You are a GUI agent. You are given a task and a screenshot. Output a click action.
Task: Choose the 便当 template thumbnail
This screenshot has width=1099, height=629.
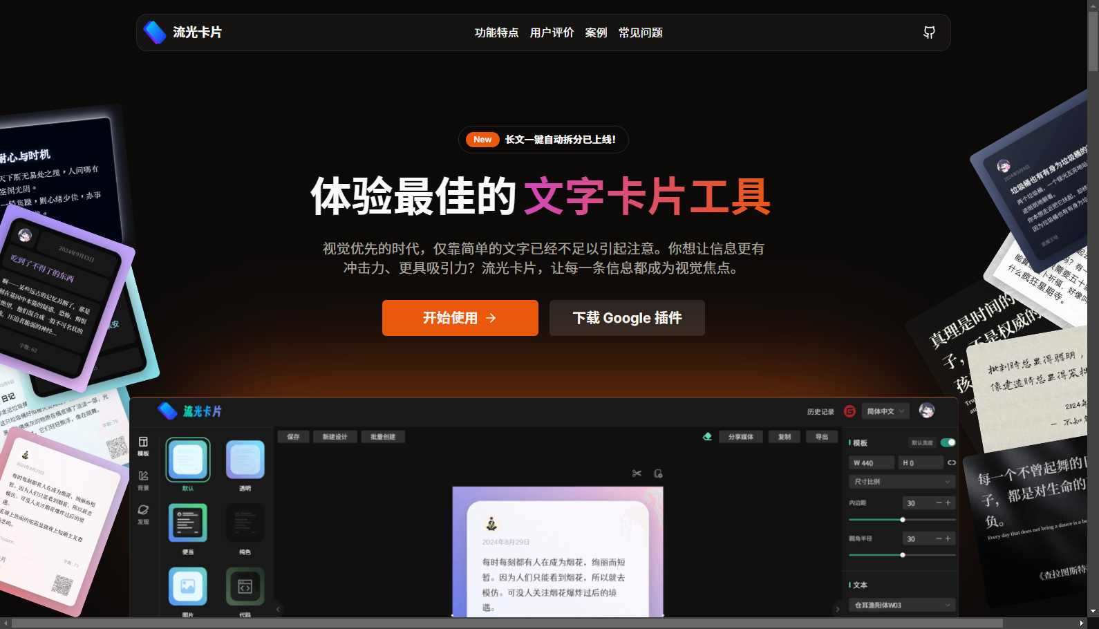[x=188, y=523]
